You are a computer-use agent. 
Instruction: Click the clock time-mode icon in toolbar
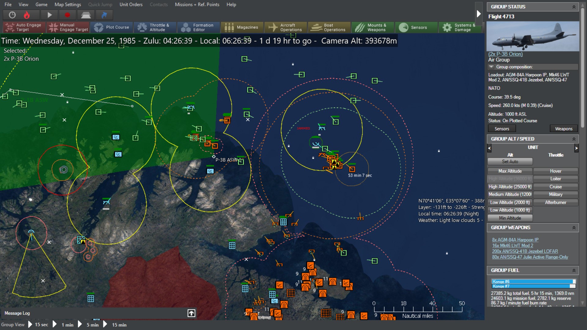pyautogui.click(x=12, y=15)
